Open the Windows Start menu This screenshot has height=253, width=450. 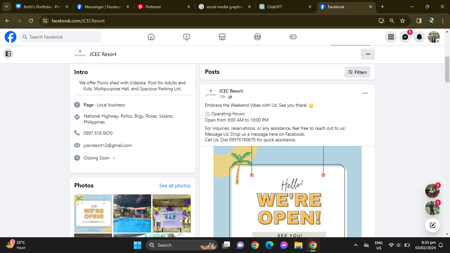(x=137, y=245)
